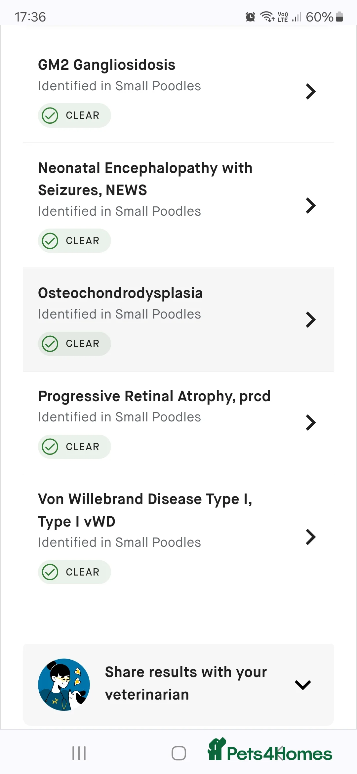Open Progressive Retinal Atrophy chevron arrow

click(x=310, y=423)
